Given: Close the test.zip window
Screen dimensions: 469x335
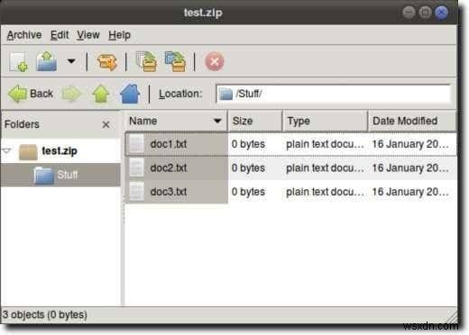Looking at the screenshot, I should coord(441,13).
